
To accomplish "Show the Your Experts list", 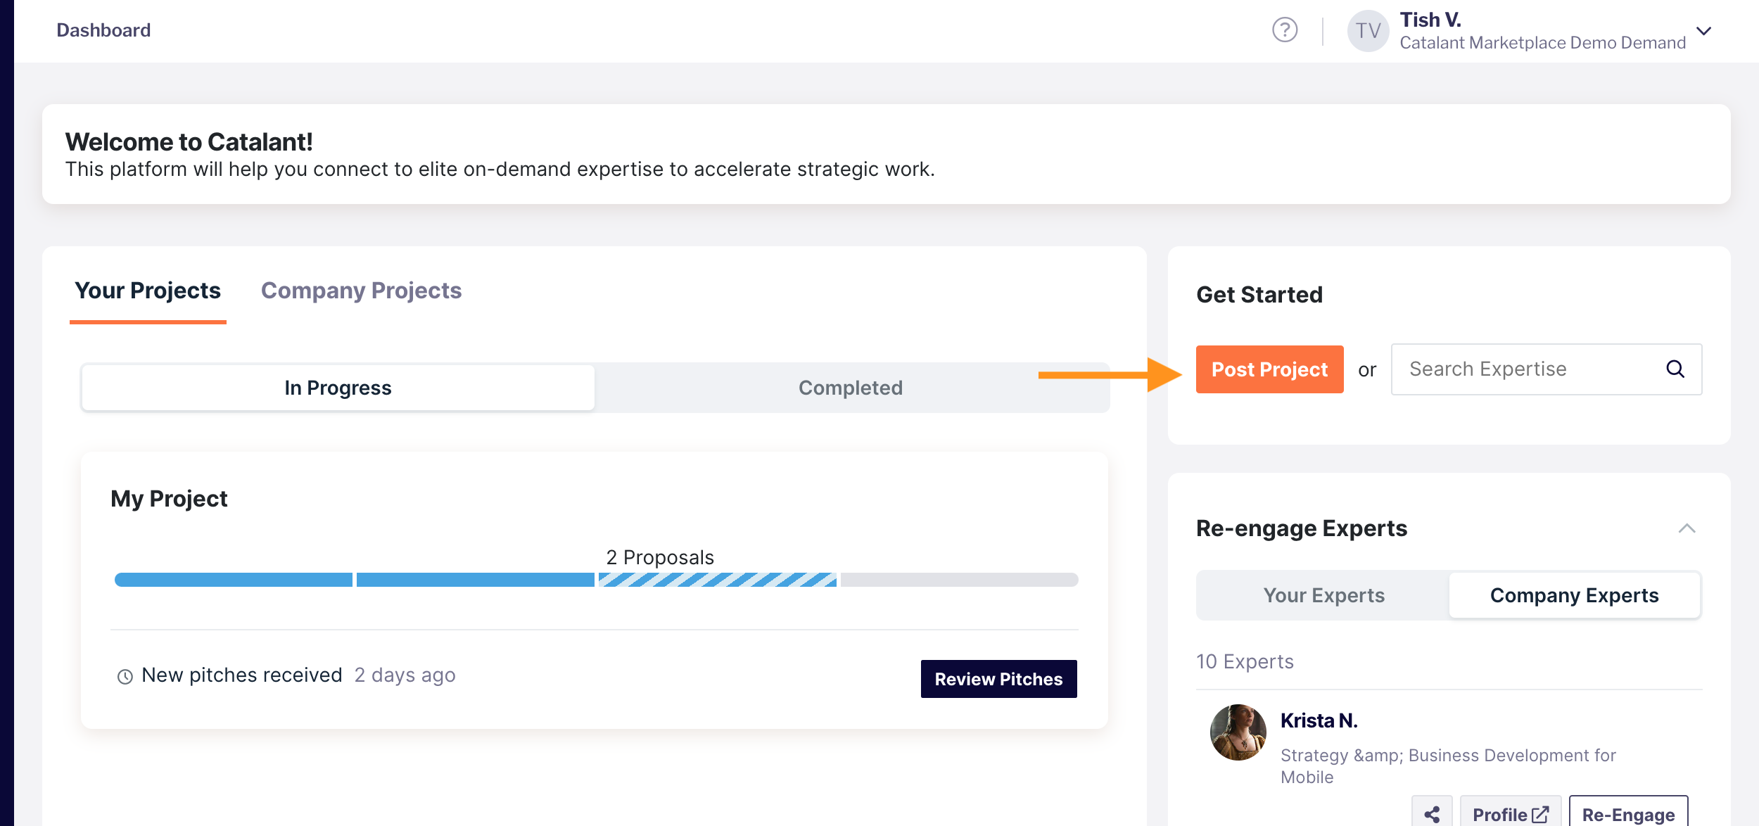I will [x=1323, y=595].
